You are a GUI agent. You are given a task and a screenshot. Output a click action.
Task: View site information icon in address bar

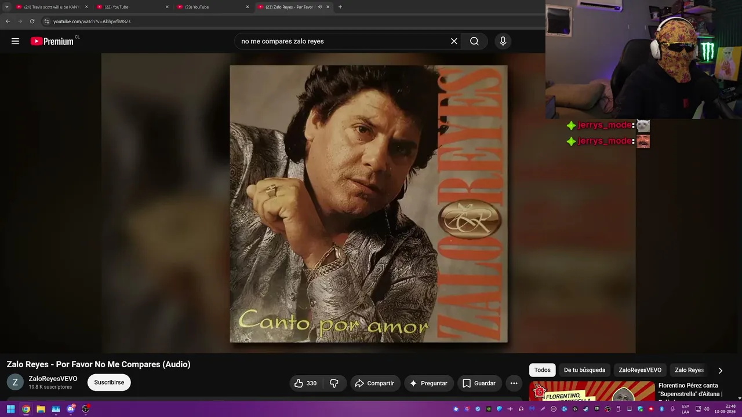pyautogui.click(x=46, y=21)
